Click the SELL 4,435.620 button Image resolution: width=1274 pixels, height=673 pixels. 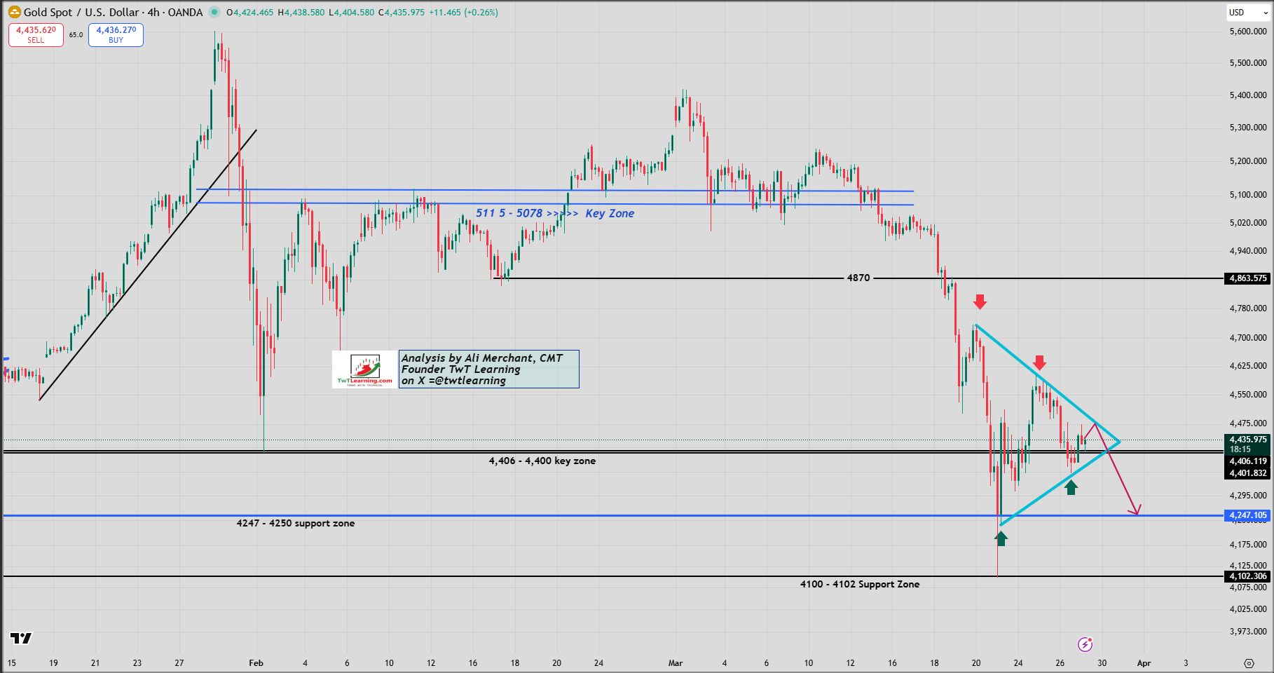(36, 35)
